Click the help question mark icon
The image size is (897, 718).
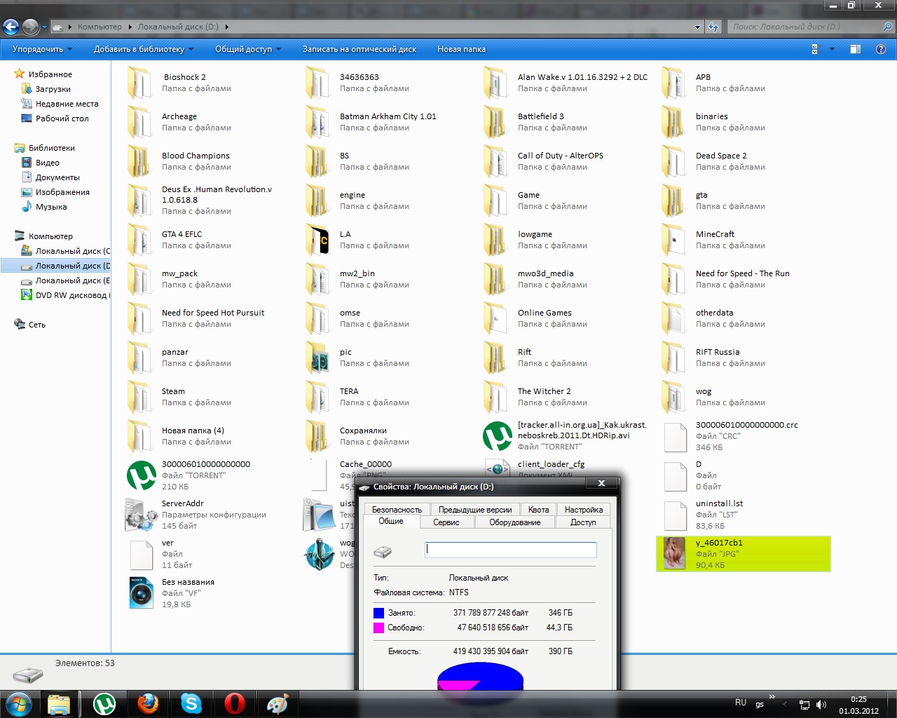click(x=881, y=49)
